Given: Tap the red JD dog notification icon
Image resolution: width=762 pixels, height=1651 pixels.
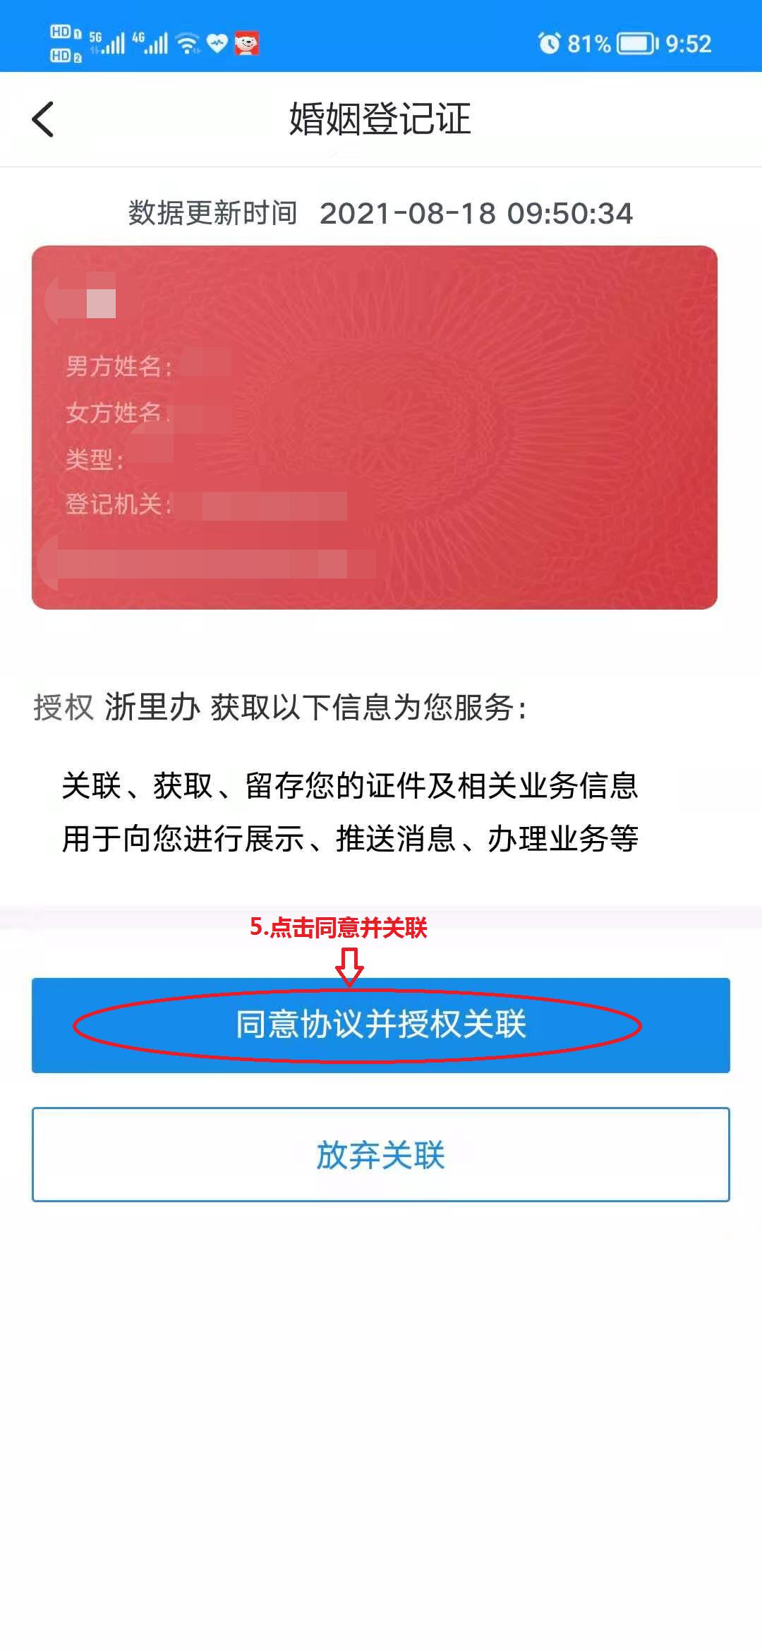Looking at the screenshot, I should [x=247, y=44].
